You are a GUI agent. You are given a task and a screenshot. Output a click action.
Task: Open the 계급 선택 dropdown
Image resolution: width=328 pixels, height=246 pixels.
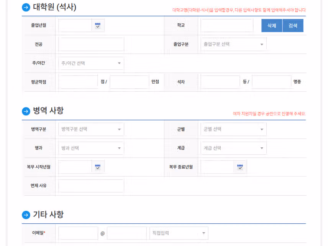point(234,148)
